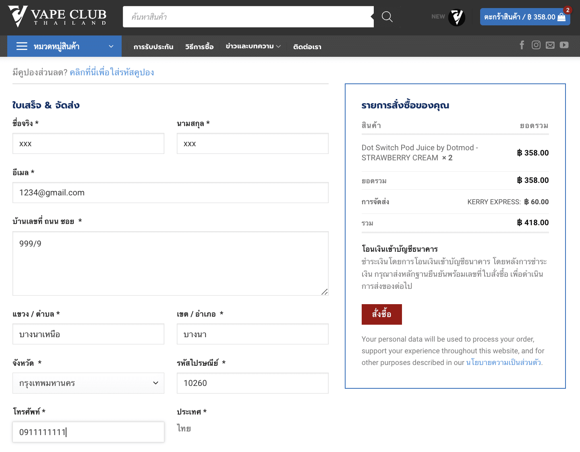Screen dimensions: 580x452
Task: Open the จังหวัด province dropdown
Action: [88, 383]
